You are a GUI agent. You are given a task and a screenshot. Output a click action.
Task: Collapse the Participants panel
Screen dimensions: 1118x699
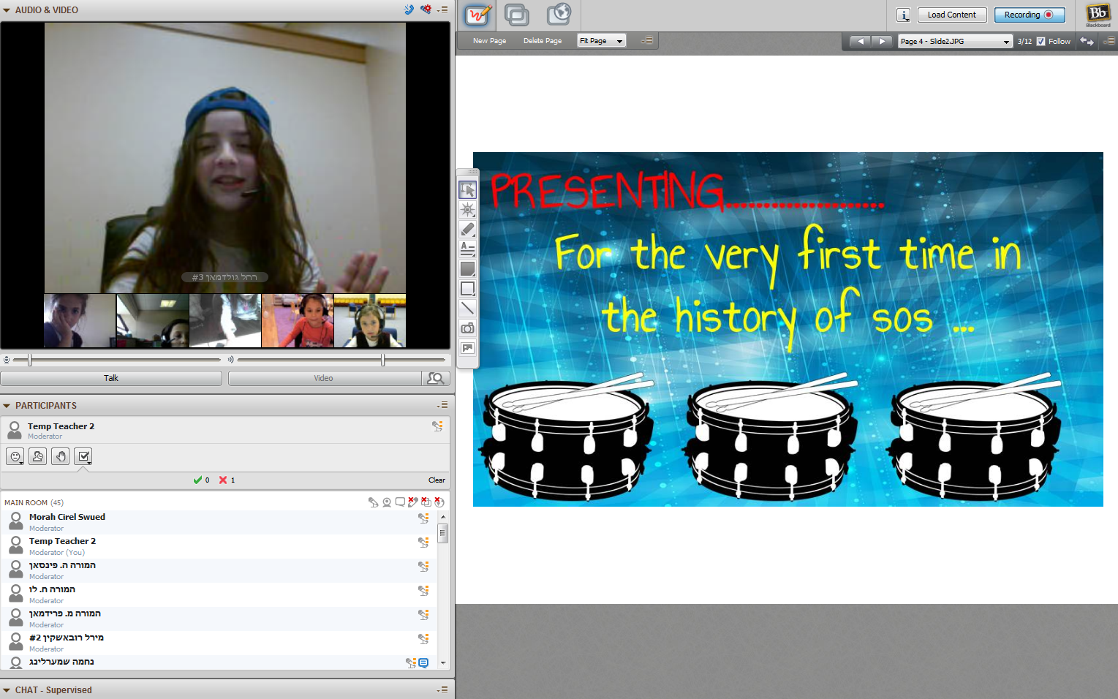(7, 406)
